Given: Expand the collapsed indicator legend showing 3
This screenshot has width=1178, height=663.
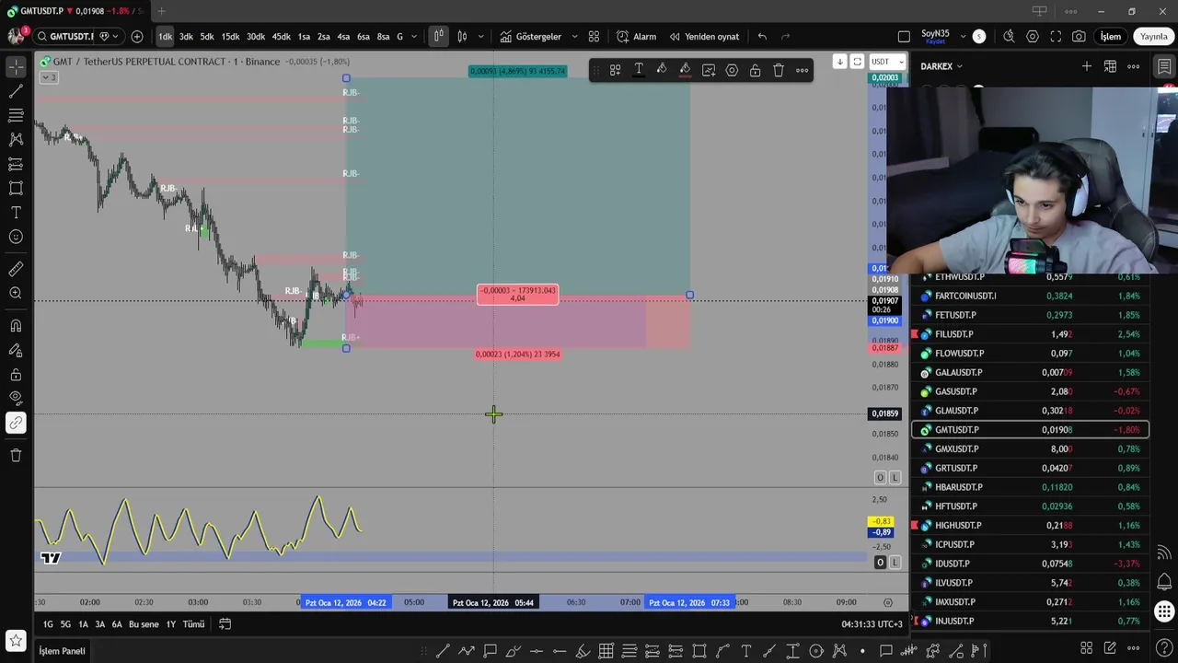Looking at the screenshot, I should coord(48,77).
